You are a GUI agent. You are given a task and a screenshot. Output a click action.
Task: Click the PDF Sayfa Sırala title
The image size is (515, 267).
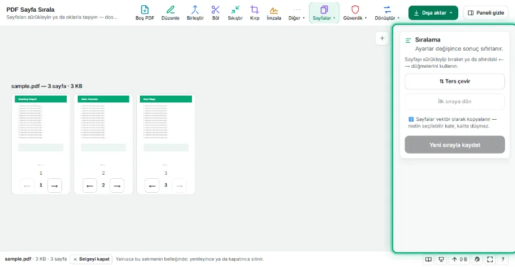[30, 9]
